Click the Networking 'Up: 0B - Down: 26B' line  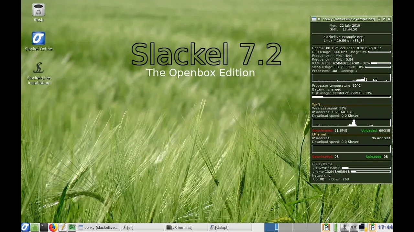click(331, 179)
